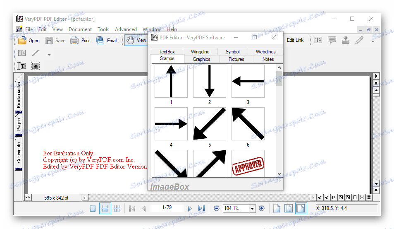Switch to the Wingding tab
The image size is (394, 229).
tap(200, 52)
